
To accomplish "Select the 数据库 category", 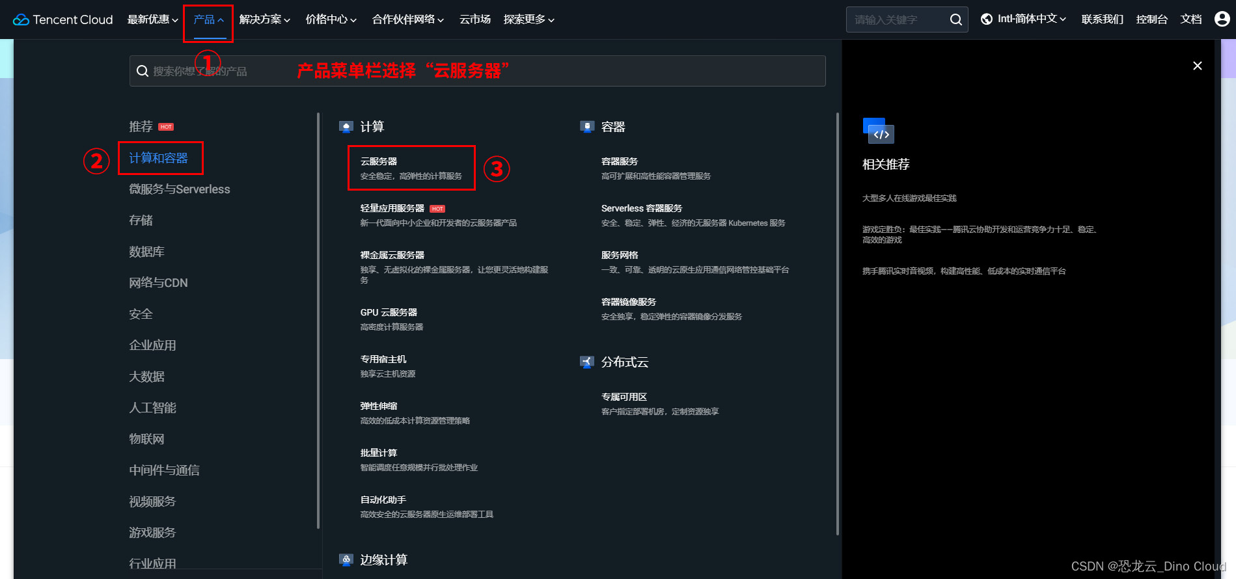I will point(146,252).
